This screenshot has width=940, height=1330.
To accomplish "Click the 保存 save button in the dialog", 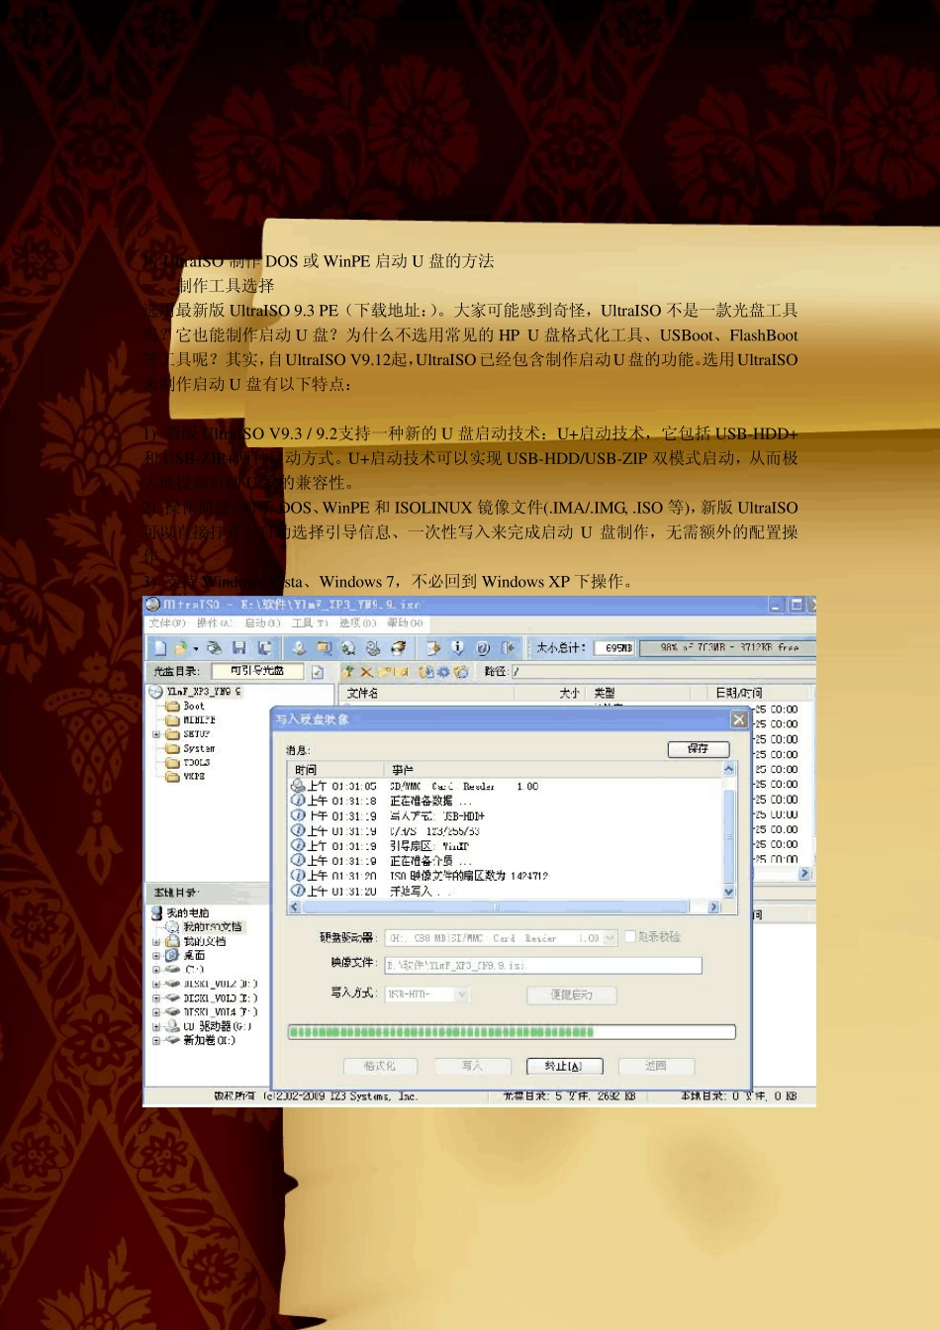I will point(699,748).
